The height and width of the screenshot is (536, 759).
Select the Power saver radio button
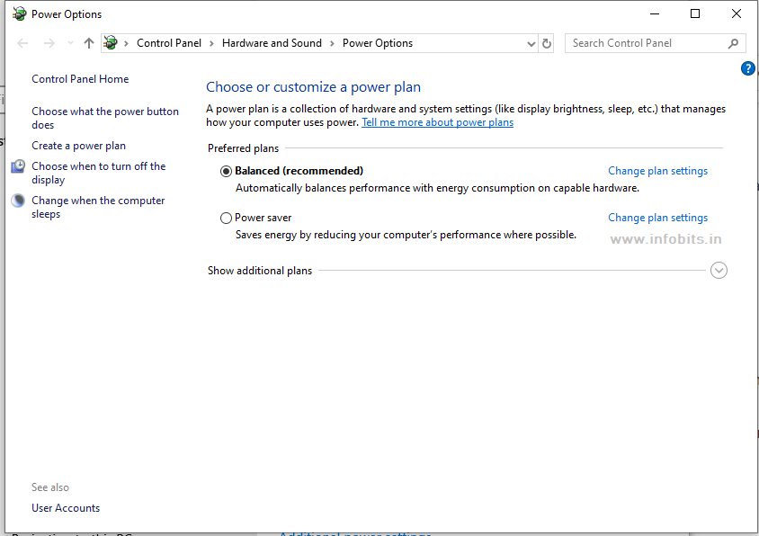coord(226,219)
